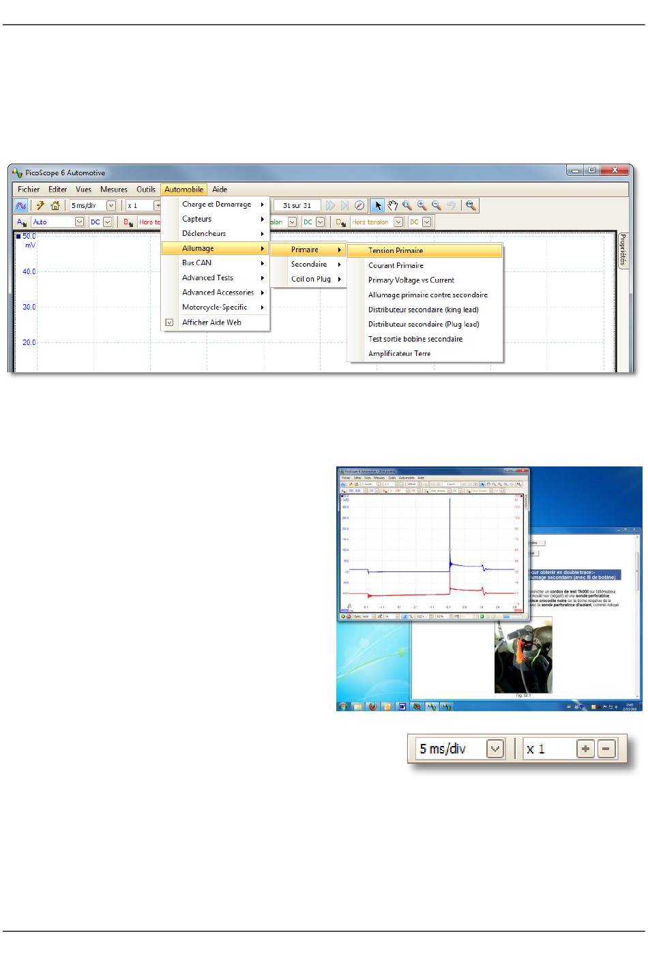Open the Mesures menu
This screenshot has height=956, width=648.
[114, 190]
